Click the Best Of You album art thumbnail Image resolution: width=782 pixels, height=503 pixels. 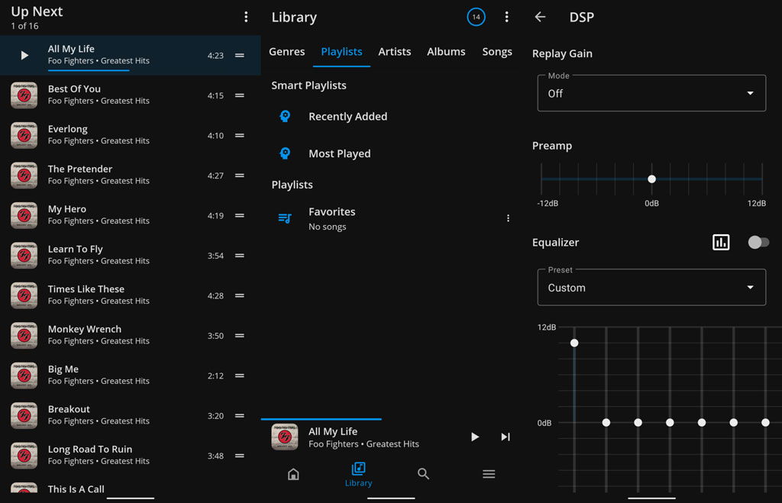24,95
